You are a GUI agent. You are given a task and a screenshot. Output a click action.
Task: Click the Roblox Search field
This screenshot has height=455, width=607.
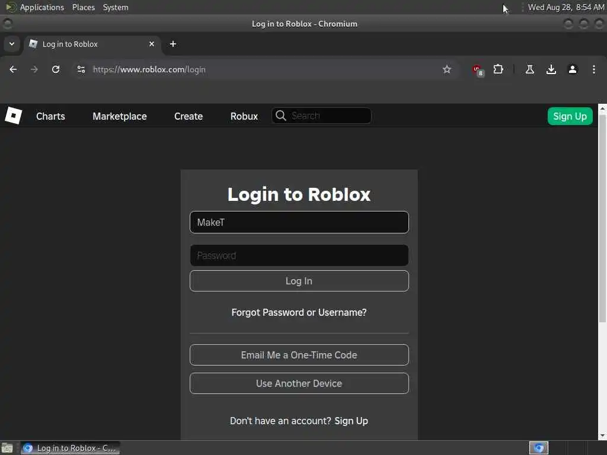[x=321, y=116]
